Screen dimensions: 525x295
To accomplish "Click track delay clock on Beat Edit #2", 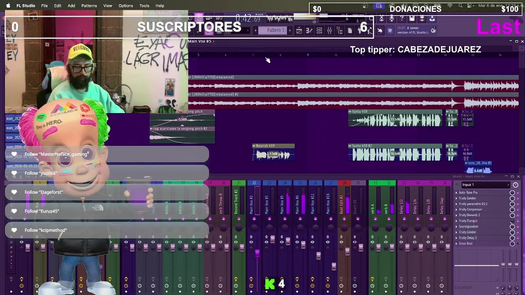I will (341, 286).
